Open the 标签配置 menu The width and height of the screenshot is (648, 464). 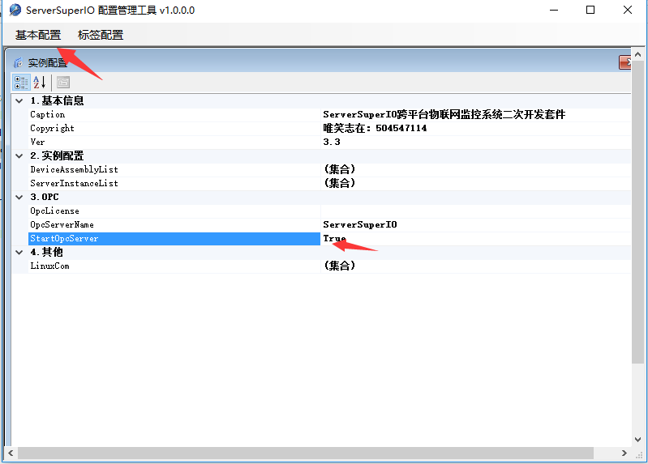(101, 35)
